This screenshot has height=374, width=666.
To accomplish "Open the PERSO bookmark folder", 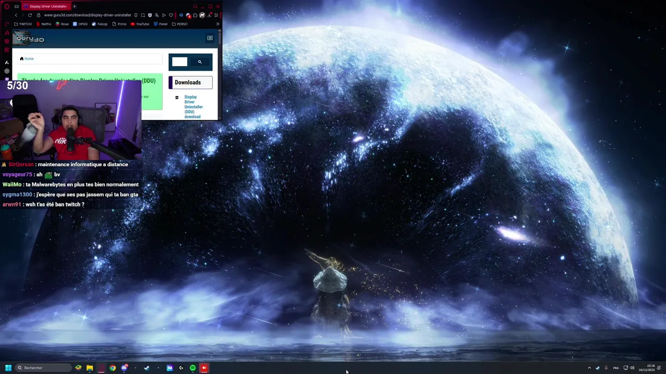I will [x=180, y=24].
